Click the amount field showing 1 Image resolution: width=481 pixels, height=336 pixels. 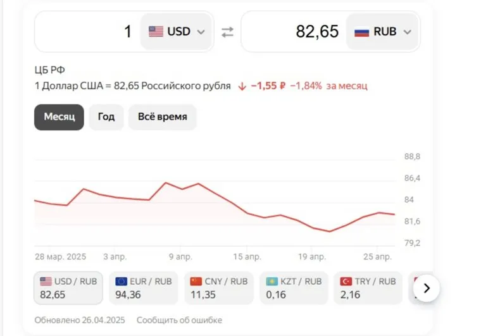pos(89,32)
